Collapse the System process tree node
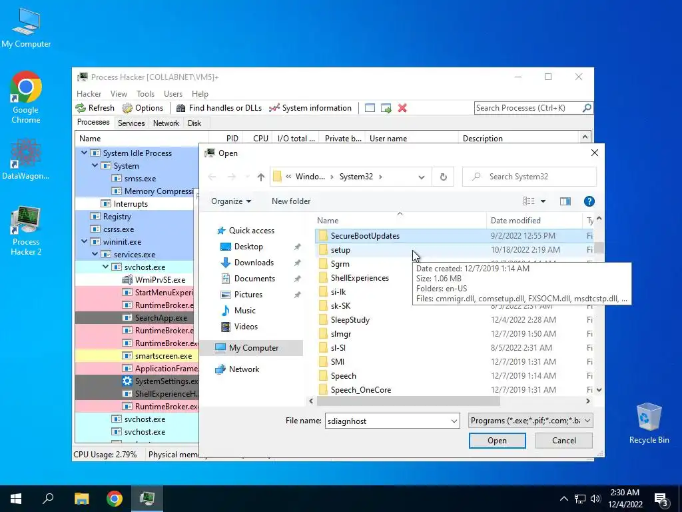 pyautogui.click(x=95, y=165)
